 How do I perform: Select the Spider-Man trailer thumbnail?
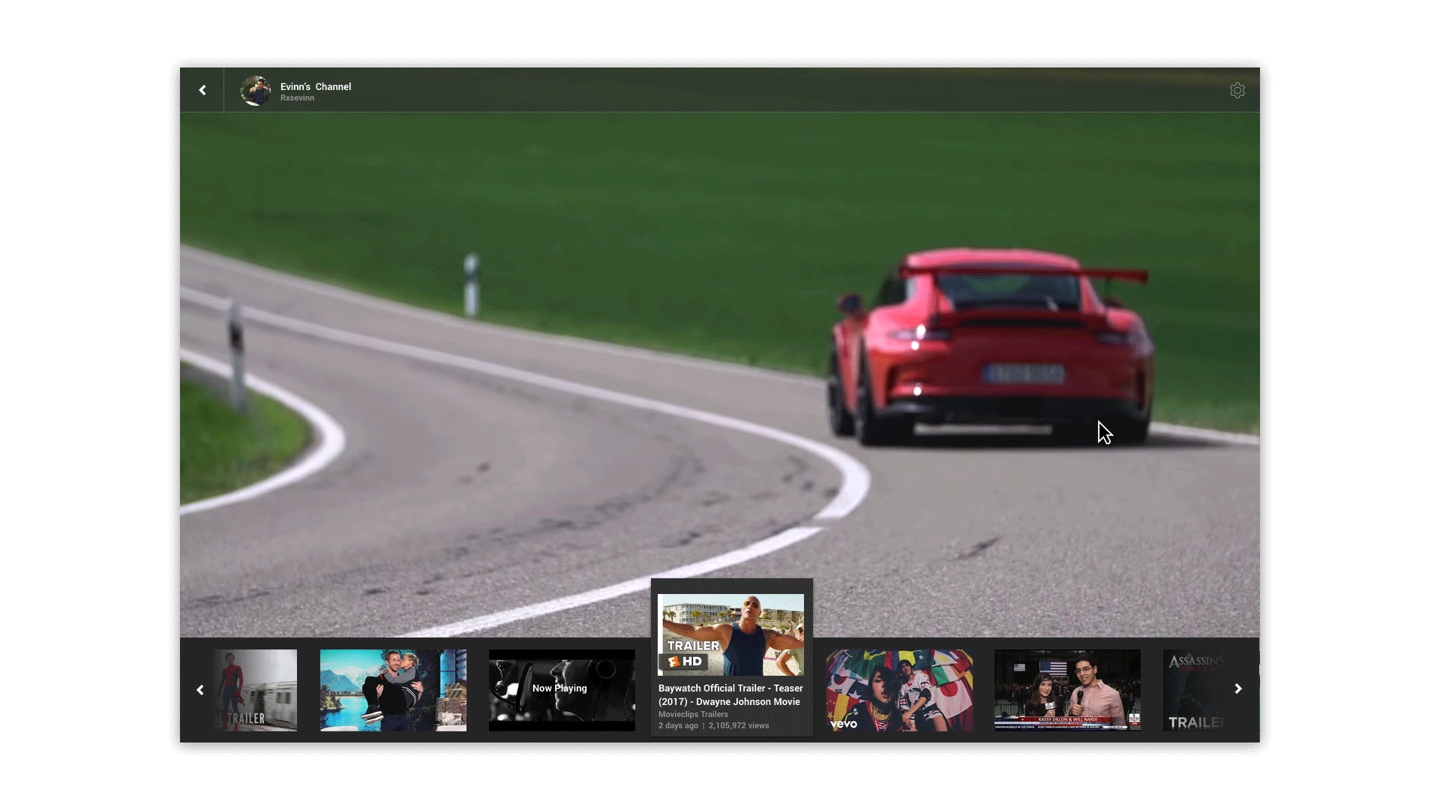[256, 690]
